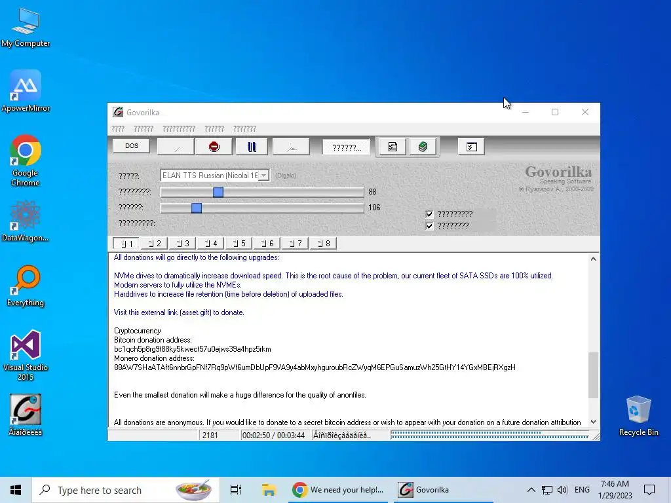Viewport: 671px width, 503px height.
Task: Open the Everything search desktop shortcut
Action: pos(26,286)
